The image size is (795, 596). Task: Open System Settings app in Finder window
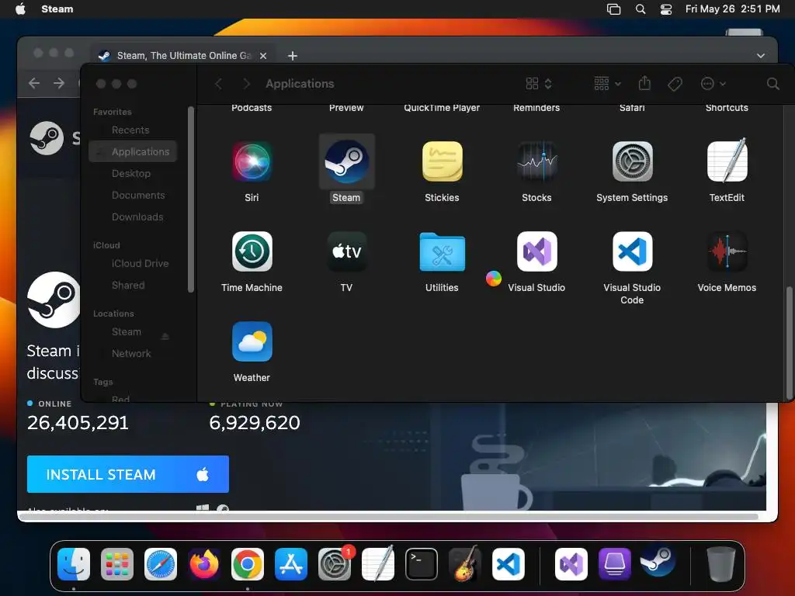[632, 161]
